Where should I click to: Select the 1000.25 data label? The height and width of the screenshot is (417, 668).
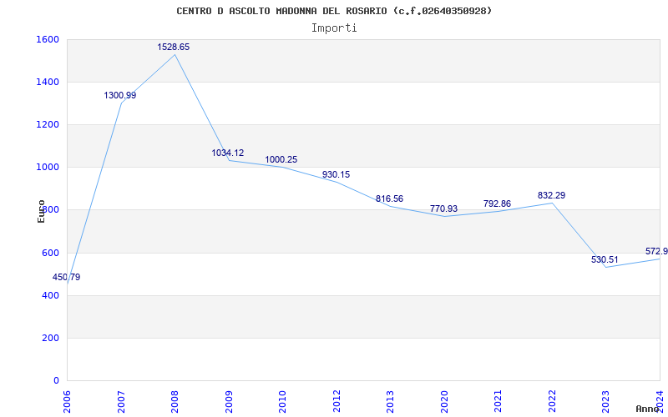[281, 160]
